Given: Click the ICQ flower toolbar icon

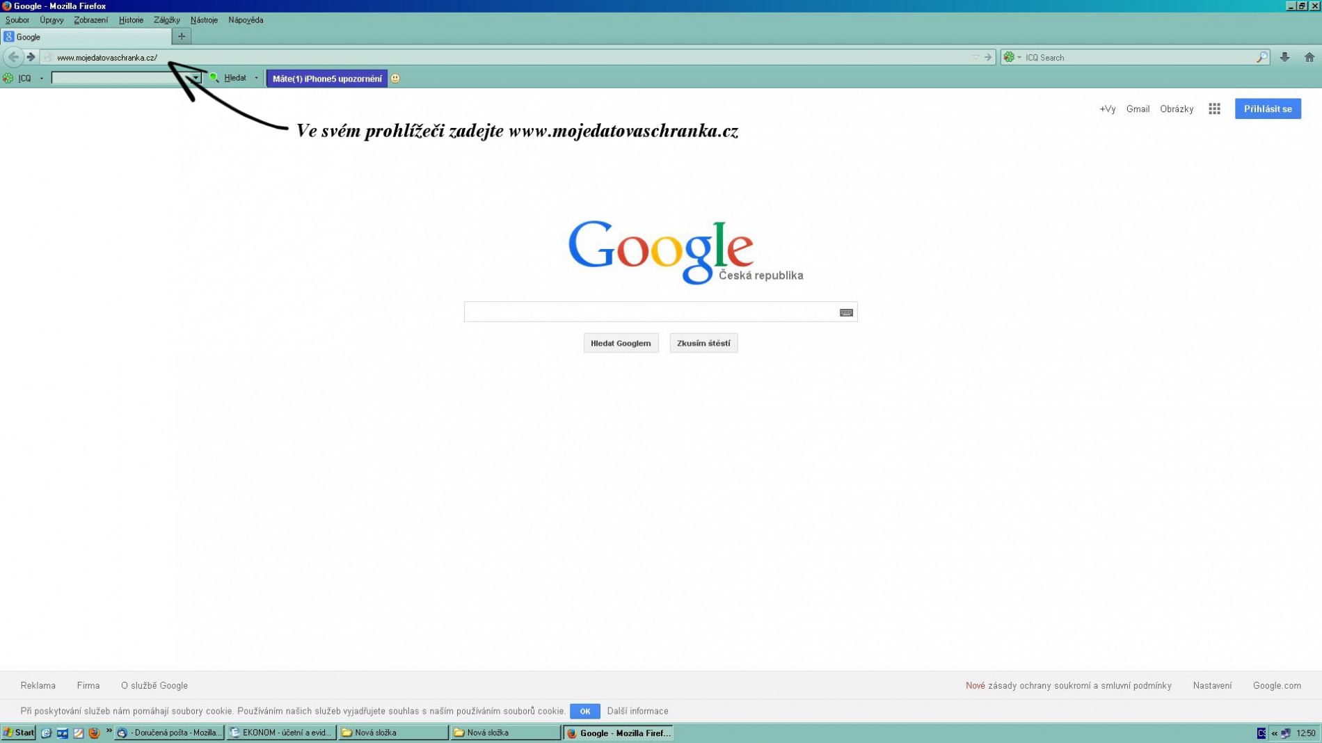Looking at the screenshot, I should click(x=8, y=78).
